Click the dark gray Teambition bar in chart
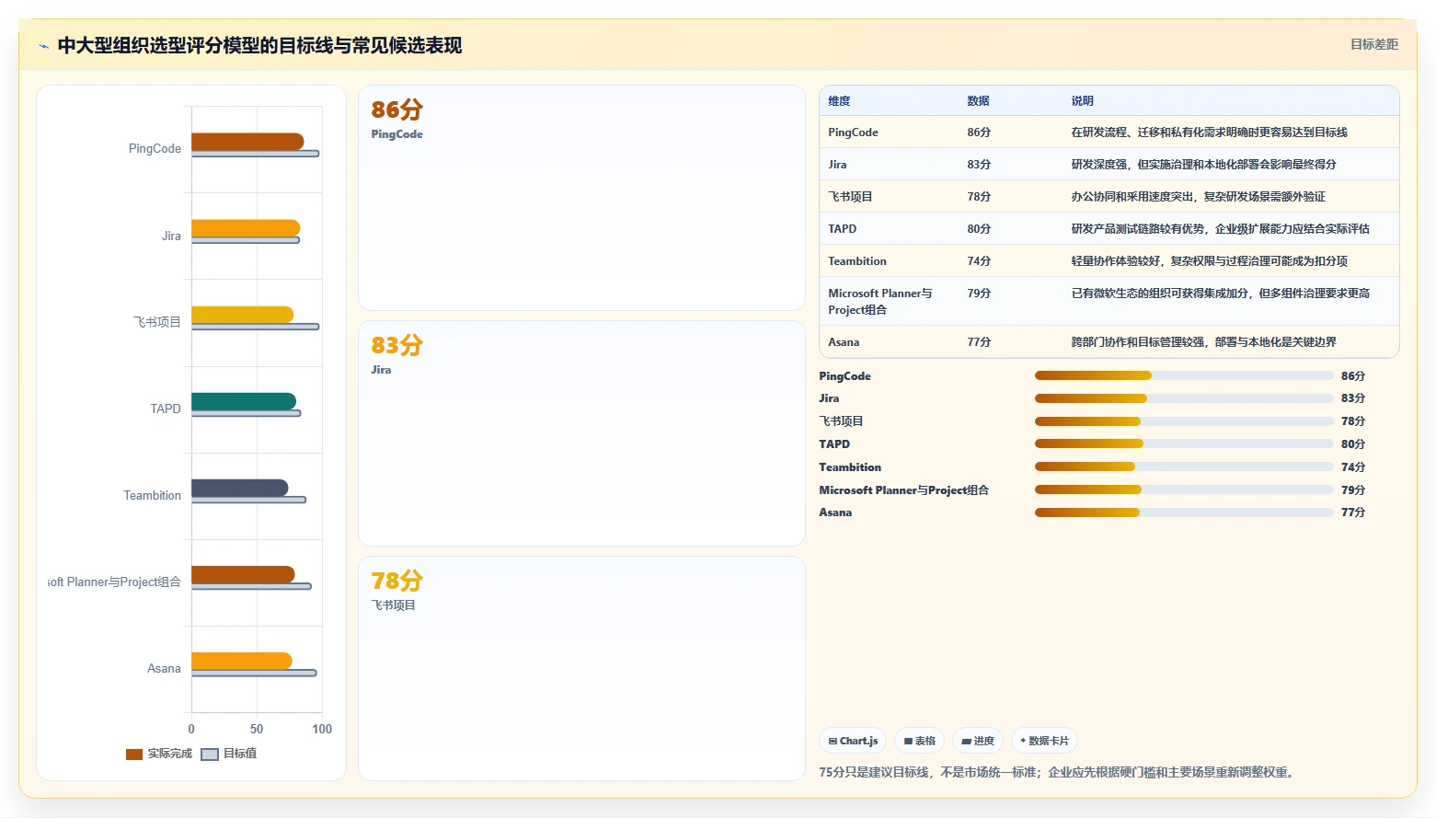 (x=240, y=488)
